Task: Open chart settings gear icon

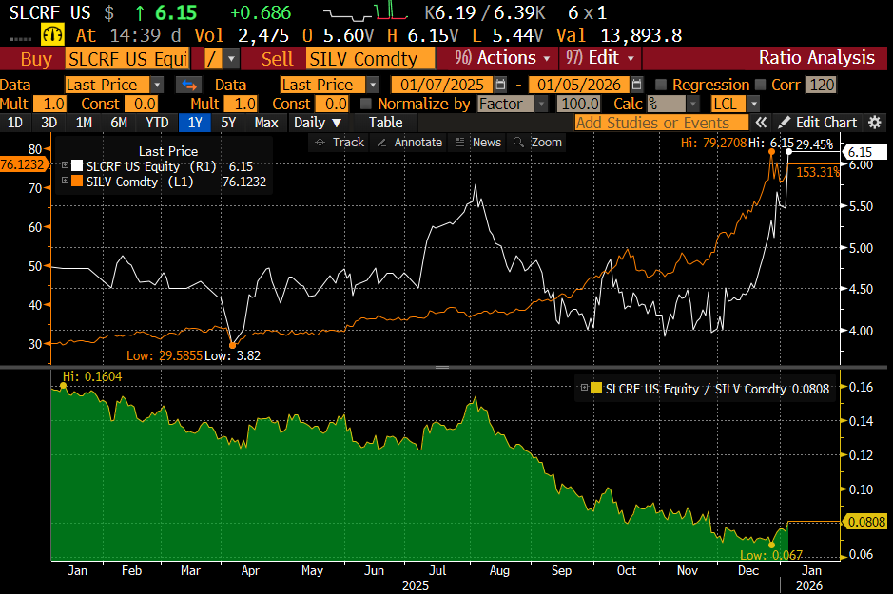Action: tap(875, 123)
